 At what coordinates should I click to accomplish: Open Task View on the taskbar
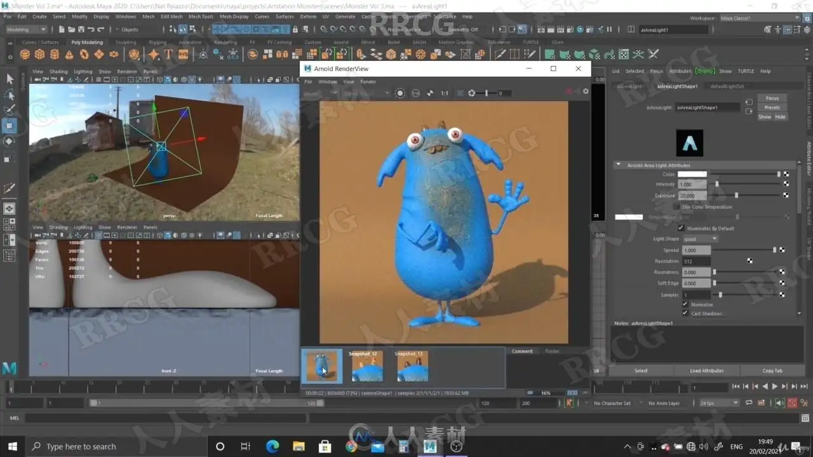[246, 446]
